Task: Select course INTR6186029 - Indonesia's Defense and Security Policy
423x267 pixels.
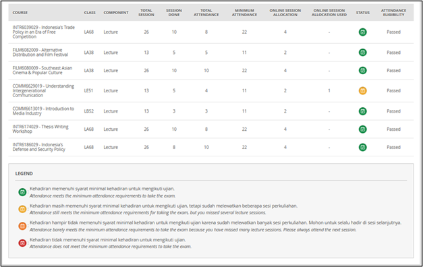Action: click(x=39, y=147)
